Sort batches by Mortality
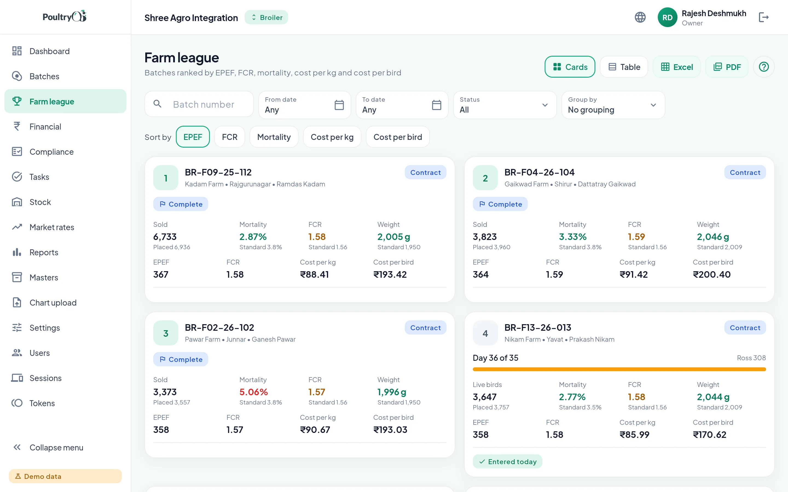The height and width of the screenshot is (492, 788). [x=274, y=137]
